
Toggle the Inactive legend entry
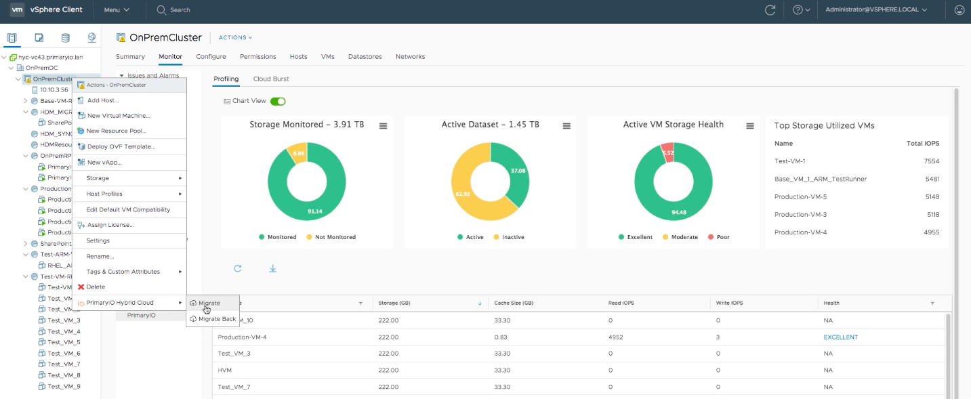[x=509, y=237]
